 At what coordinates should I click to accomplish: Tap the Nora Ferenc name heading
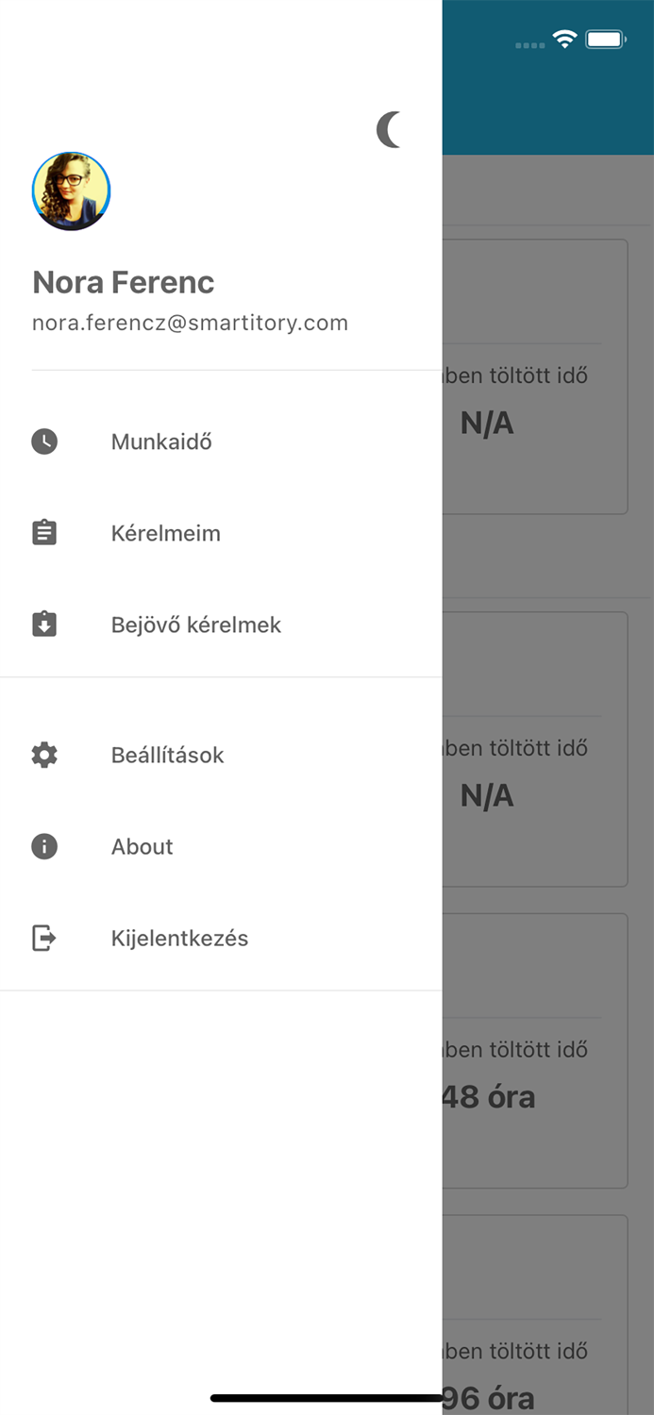click(124, 282)
